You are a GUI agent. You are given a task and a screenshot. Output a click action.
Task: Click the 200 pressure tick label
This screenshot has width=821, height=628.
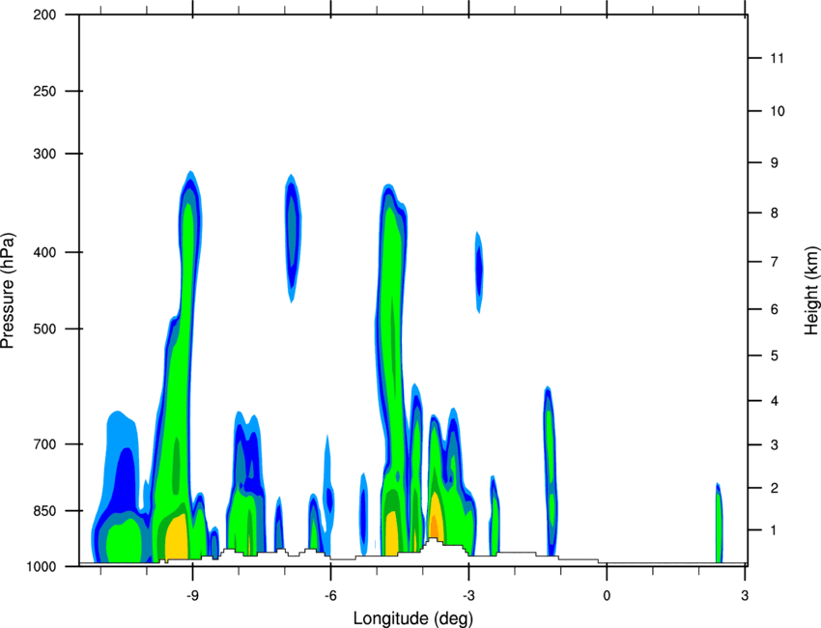pos(44,14)
